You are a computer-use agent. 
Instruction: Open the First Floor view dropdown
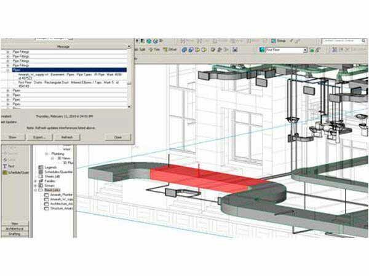coord(305,50)
